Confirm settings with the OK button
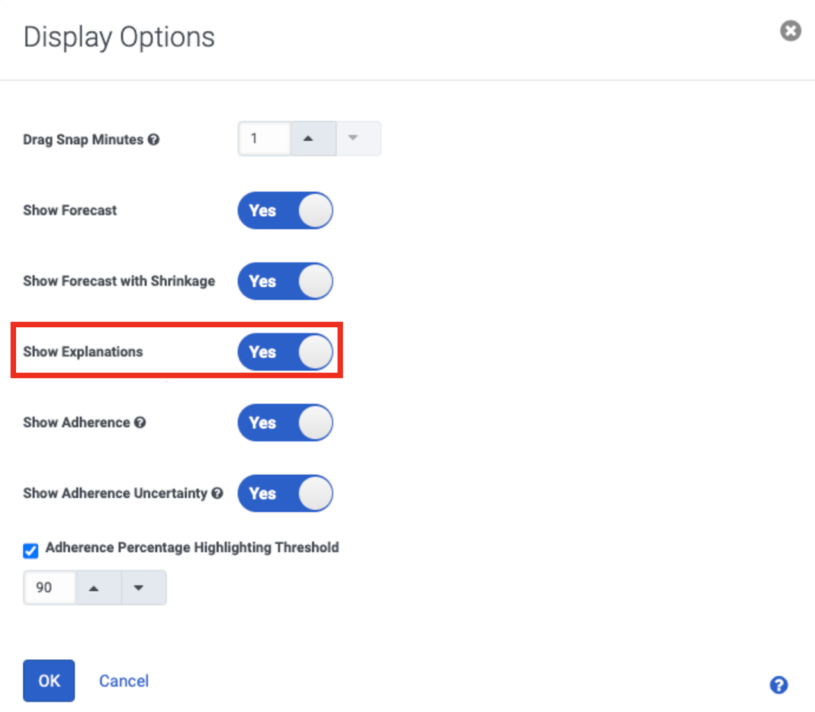 coord(49,681)
